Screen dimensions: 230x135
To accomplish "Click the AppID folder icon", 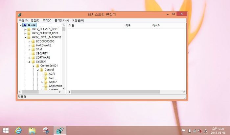I will tap(46, 82).
